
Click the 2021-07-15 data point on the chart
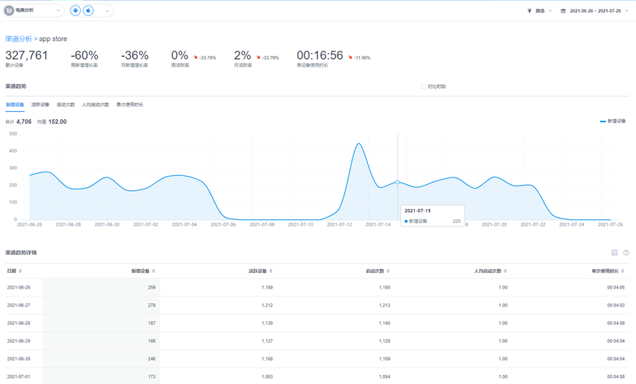[397, 182]
